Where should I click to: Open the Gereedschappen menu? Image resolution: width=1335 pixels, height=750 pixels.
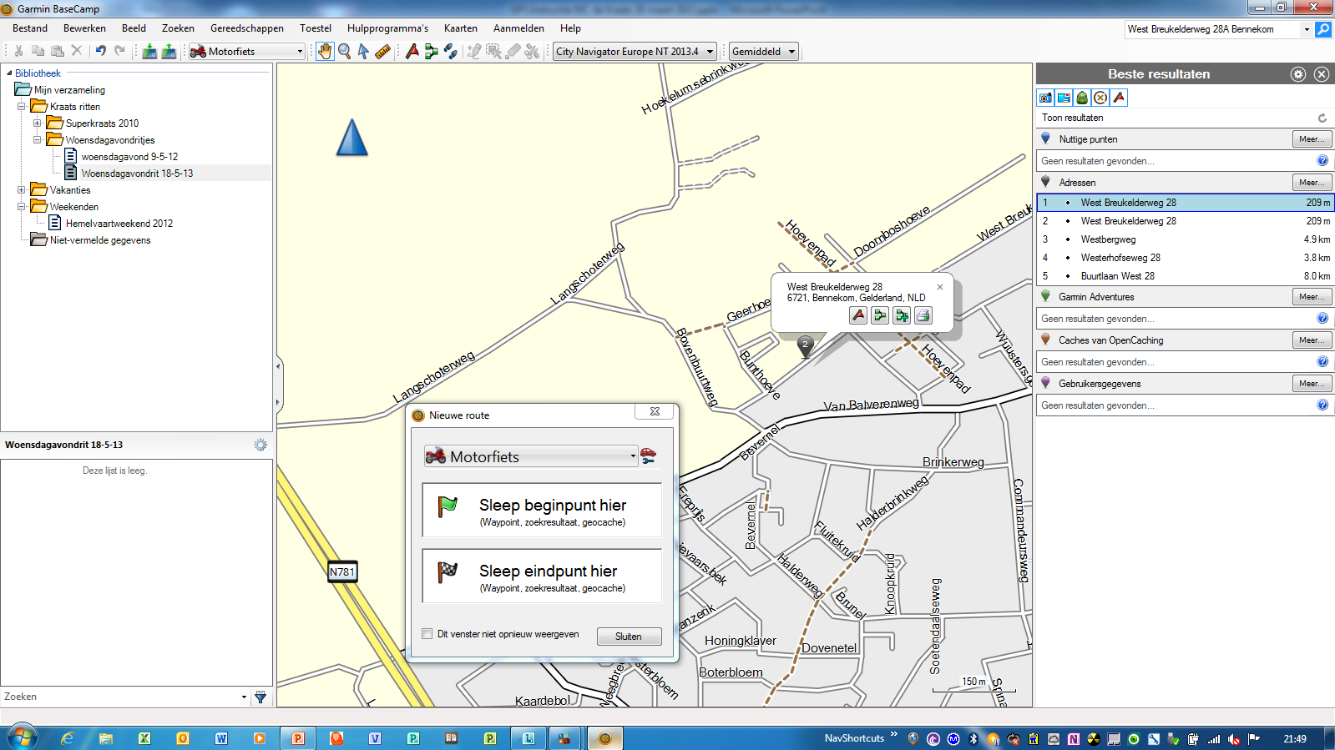coord(247,28)
